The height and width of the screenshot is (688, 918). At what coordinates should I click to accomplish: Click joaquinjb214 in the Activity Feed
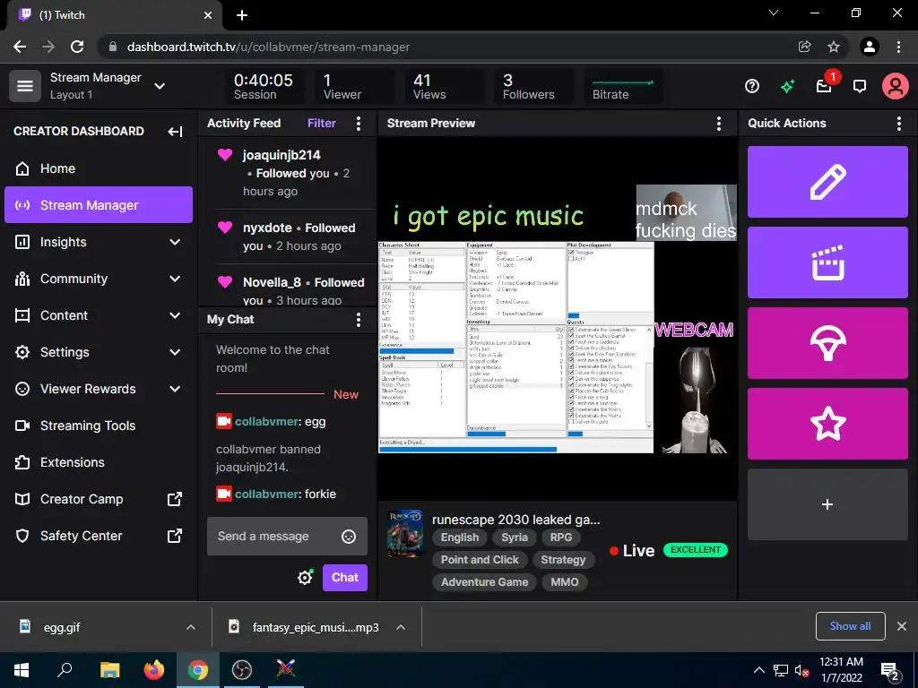281,155
